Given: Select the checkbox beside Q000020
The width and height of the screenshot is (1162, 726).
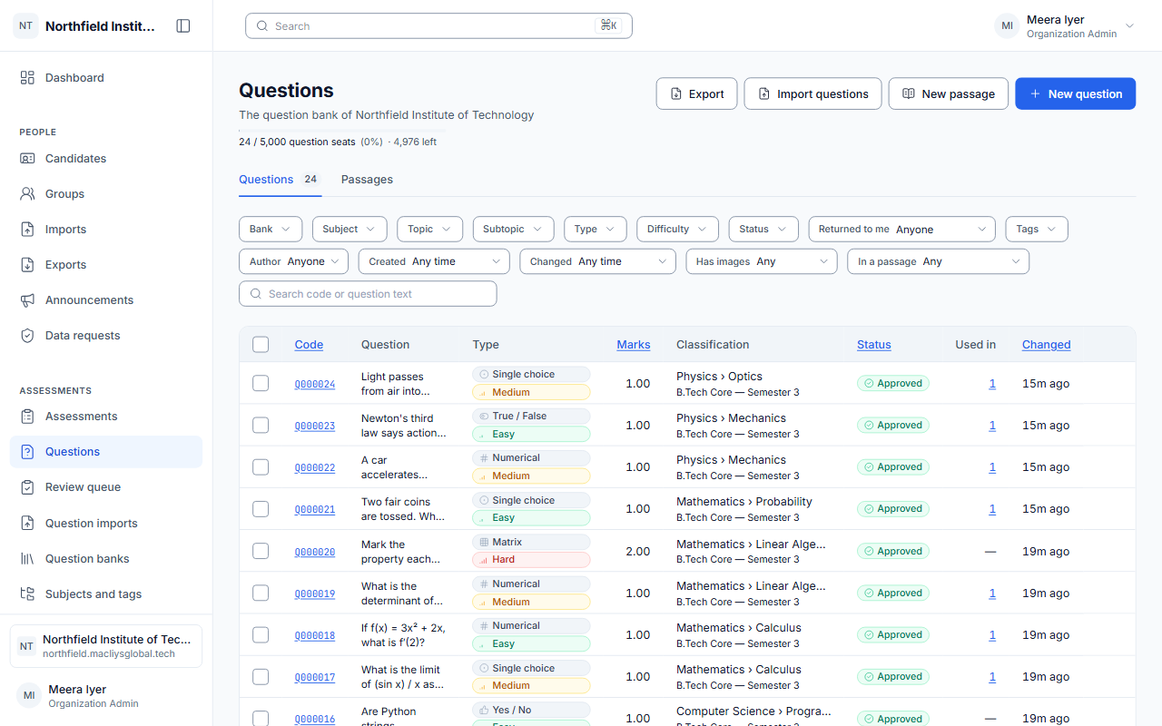Looking at the screenshot, I should 261,552.
